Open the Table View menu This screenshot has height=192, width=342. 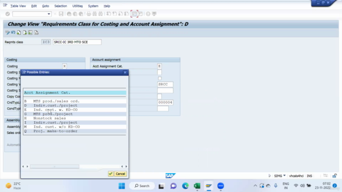(x=18, y=6)
